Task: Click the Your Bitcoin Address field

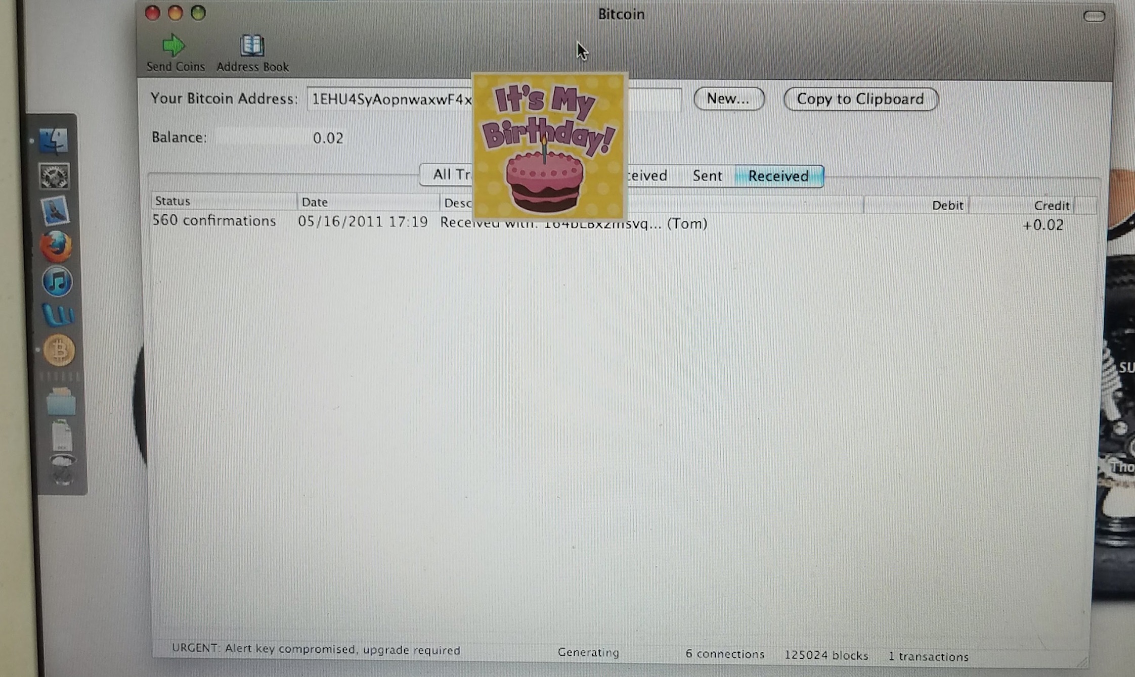Action: (494, 99)
